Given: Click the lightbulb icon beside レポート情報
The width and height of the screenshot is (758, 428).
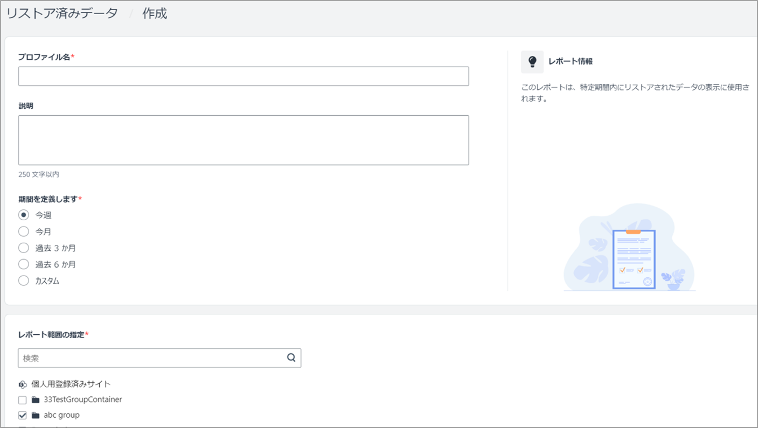Looking at the screenshot, I should (532, 61).
